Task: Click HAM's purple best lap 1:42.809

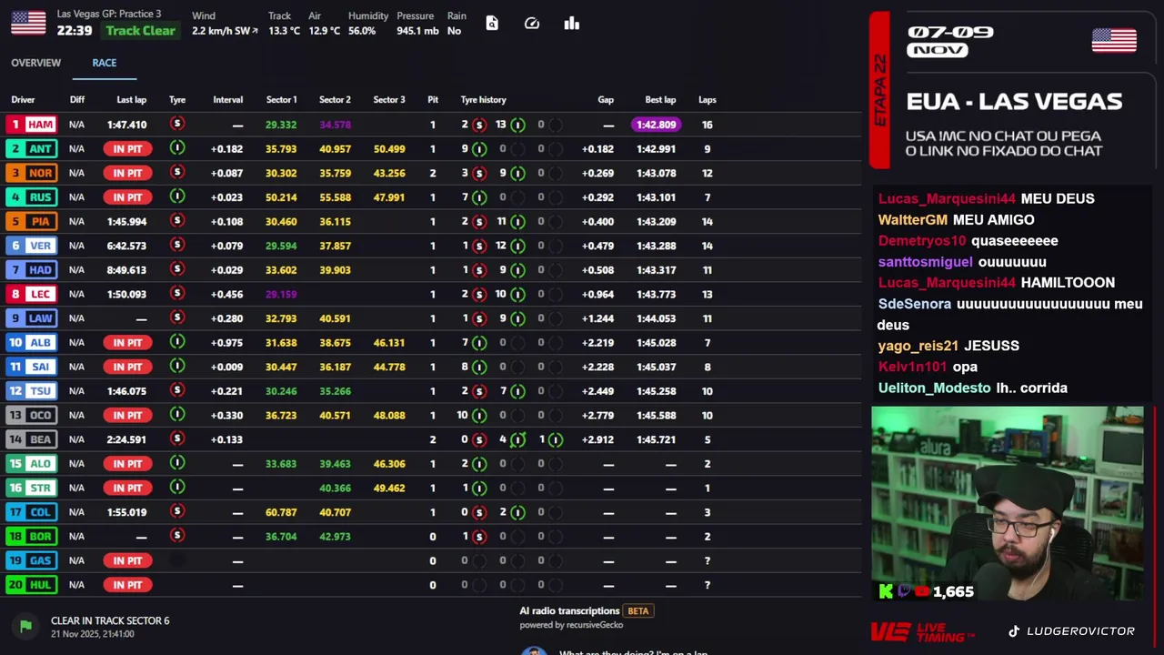Action: [656, 125]
